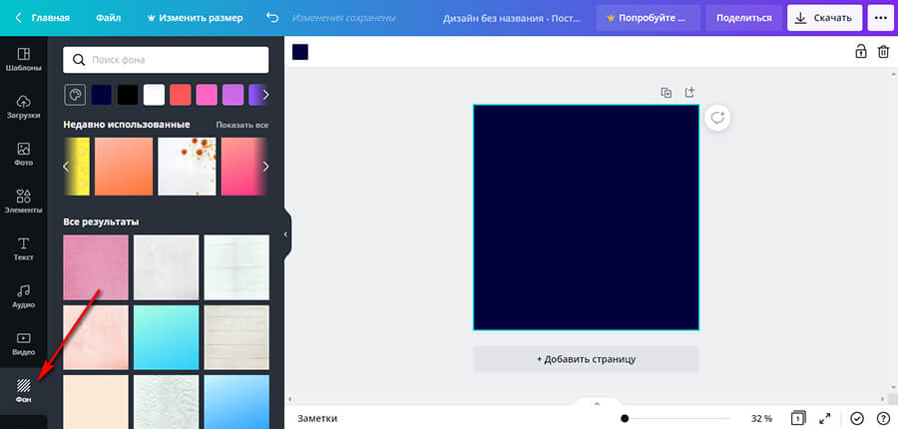Open the color palette picker icon
The height and width of the screenshot is (429, 898).
pyautogui.click(x=75, y=95)
